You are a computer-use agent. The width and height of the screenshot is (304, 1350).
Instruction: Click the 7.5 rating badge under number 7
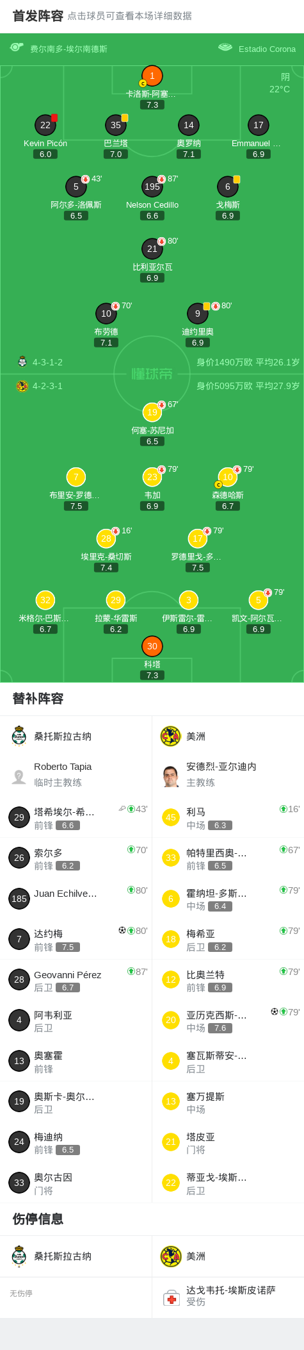[x=76, y=506]
